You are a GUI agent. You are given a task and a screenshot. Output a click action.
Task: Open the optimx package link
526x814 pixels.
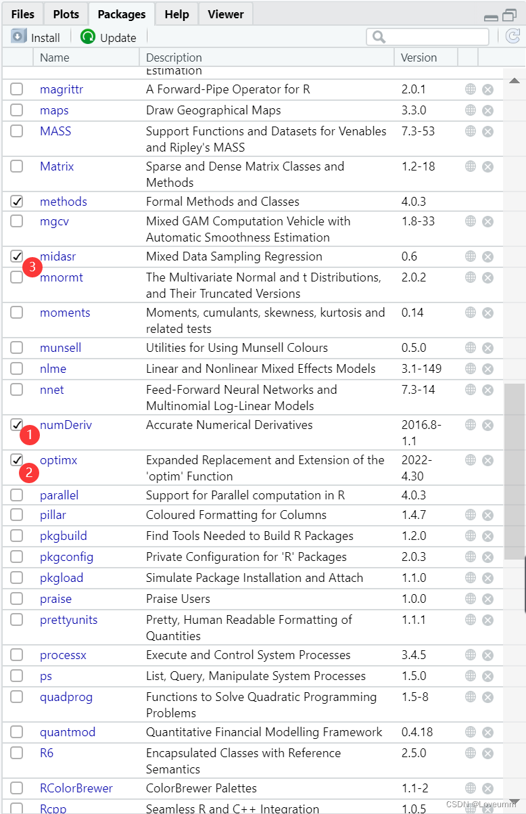[59, 460]
